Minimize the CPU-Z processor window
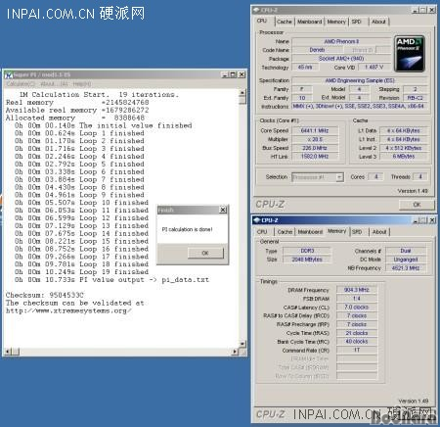Screen dimensions: 440x427 416,10
